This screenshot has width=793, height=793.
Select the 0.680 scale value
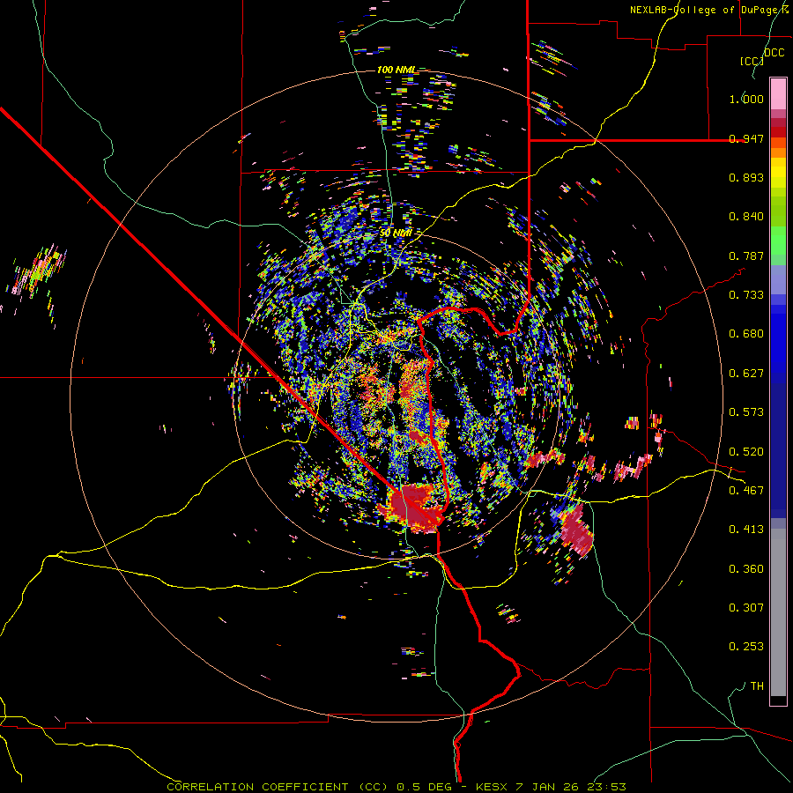(x=746, y=334)
